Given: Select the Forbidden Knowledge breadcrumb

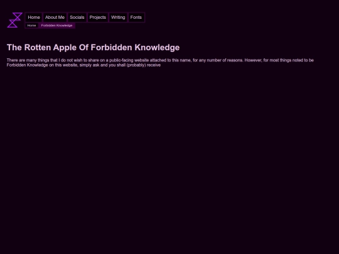Looking at the screenshot, I should (x=57, y=26).
